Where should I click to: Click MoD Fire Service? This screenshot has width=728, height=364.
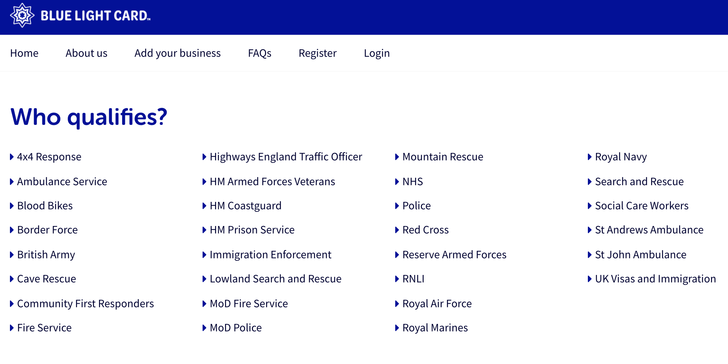point(249,304)
